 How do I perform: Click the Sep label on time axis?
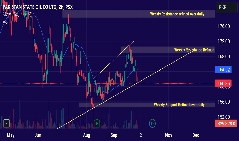(x=114, y=135)
